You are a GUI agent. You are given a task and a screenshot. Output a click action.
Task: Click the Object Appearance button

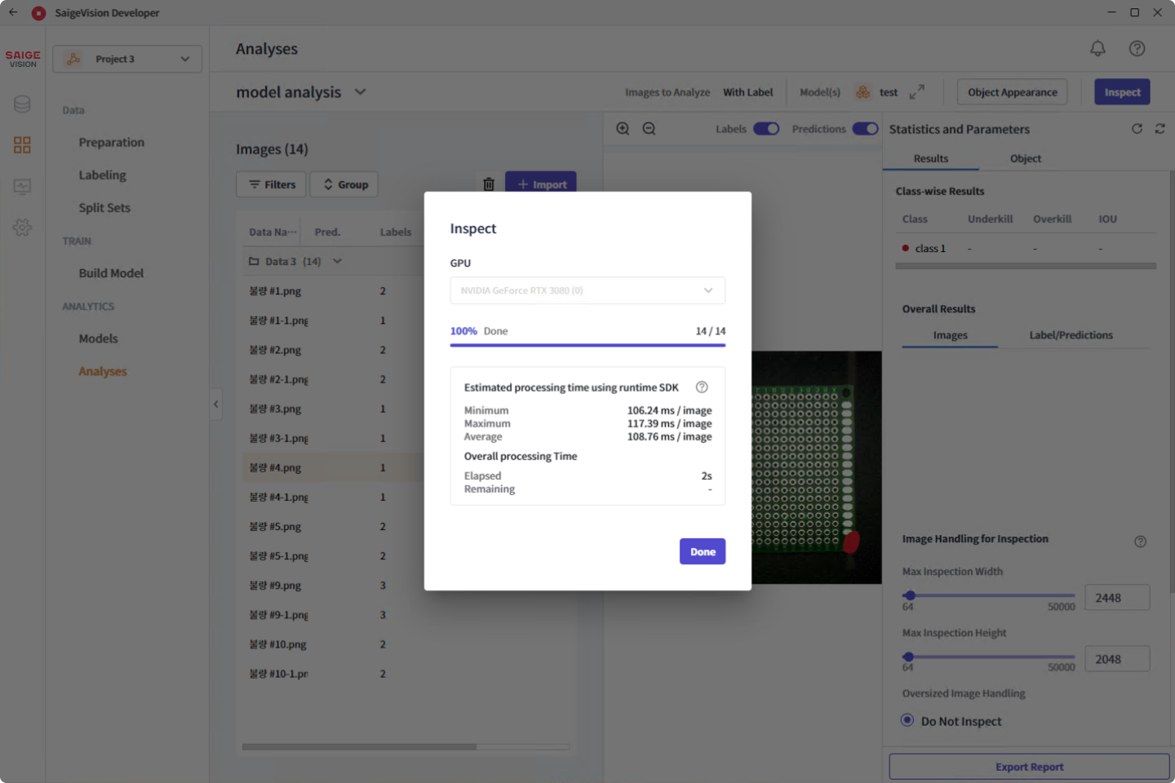[1012, 92]
